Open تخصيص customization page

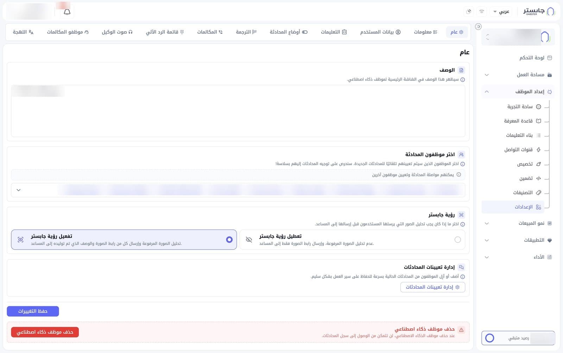[529, 164]
